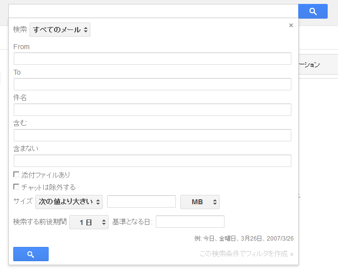The image size is (338, 271).
Task: Focus the 含まない exclude words field
Action: point(152,161)
